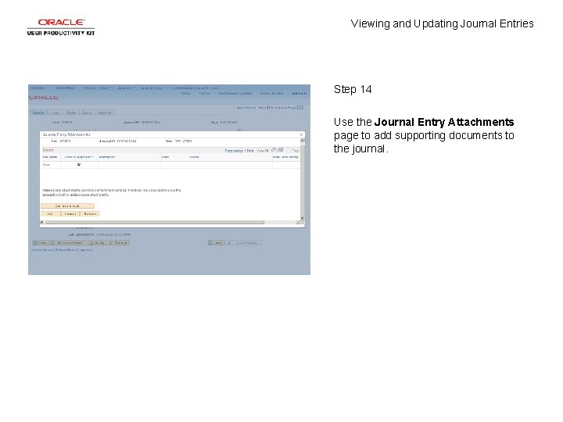This screenshot has height=422, width=563.
Task: Expand the Journal Entry breadcrumb menu
Action: pos(152,88)
